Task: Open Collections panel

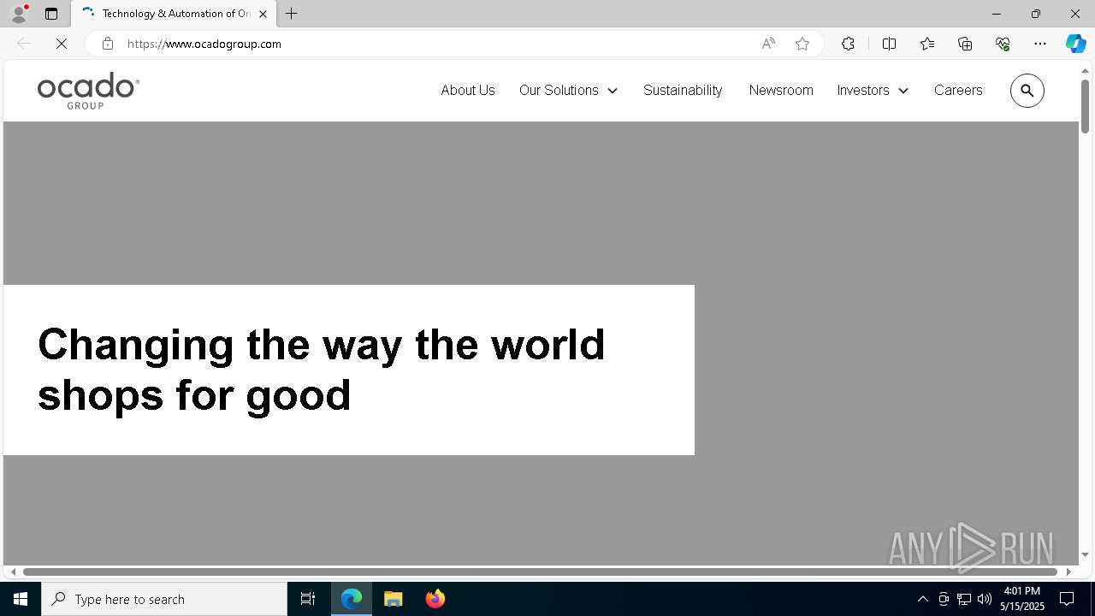Action: (965, 44)
